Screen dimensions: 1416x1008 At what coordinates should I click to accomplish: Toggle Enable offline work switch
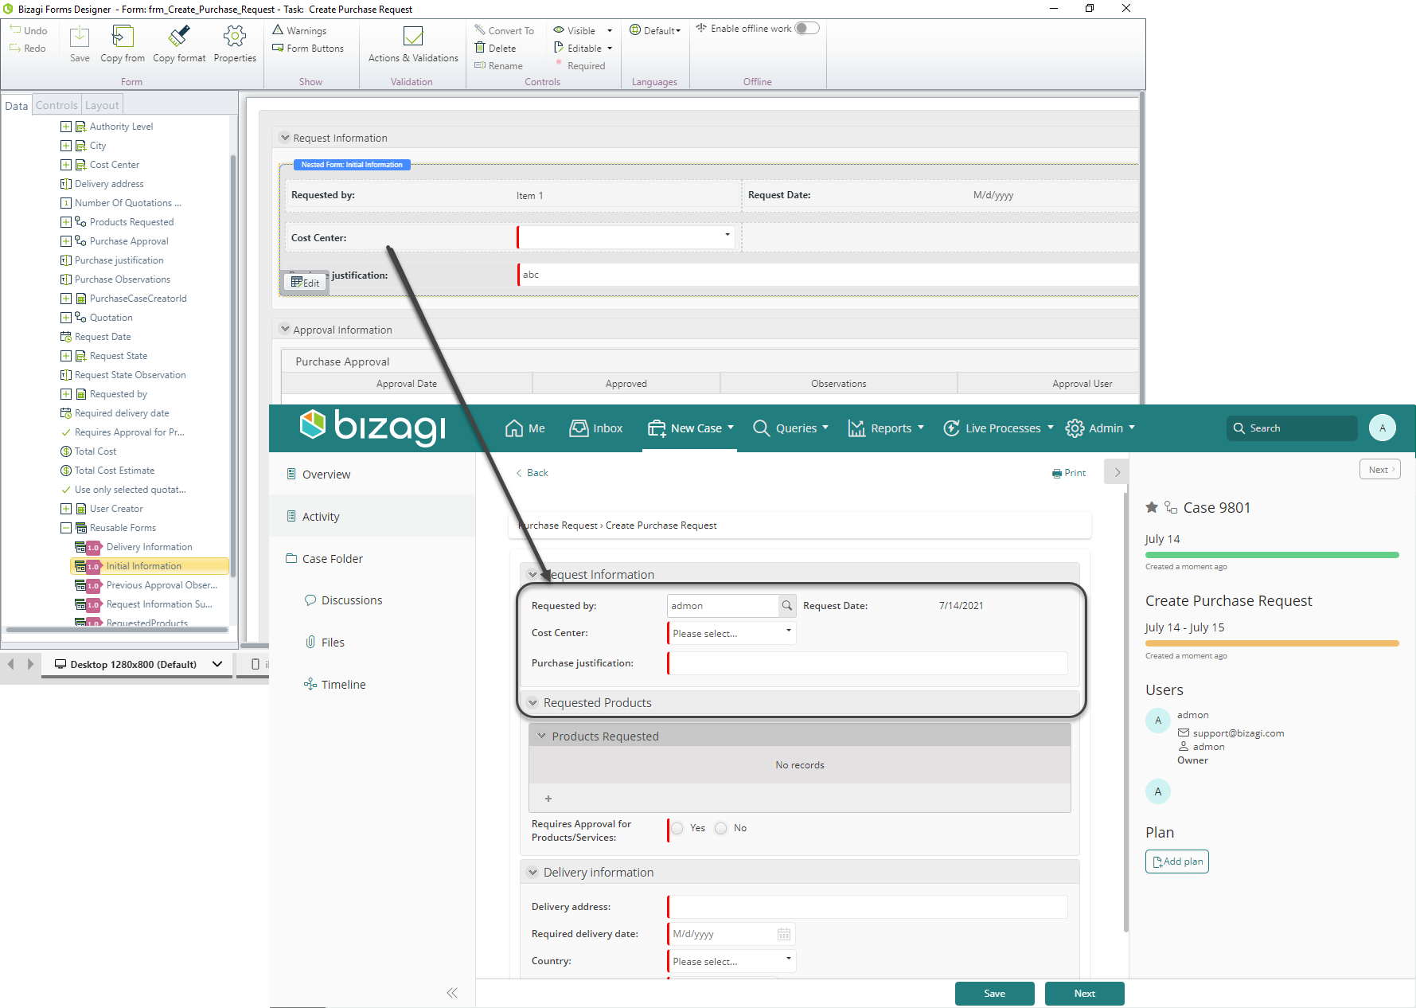click(807, 28)
